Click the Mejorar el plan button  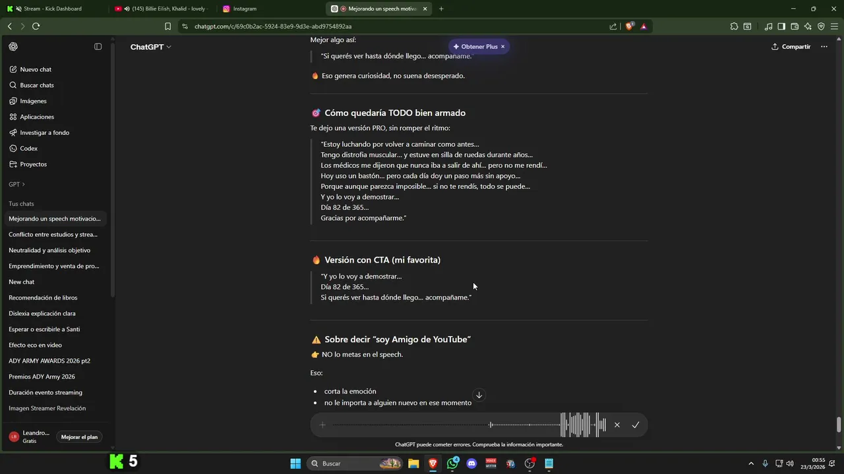[x=79, y=436]
